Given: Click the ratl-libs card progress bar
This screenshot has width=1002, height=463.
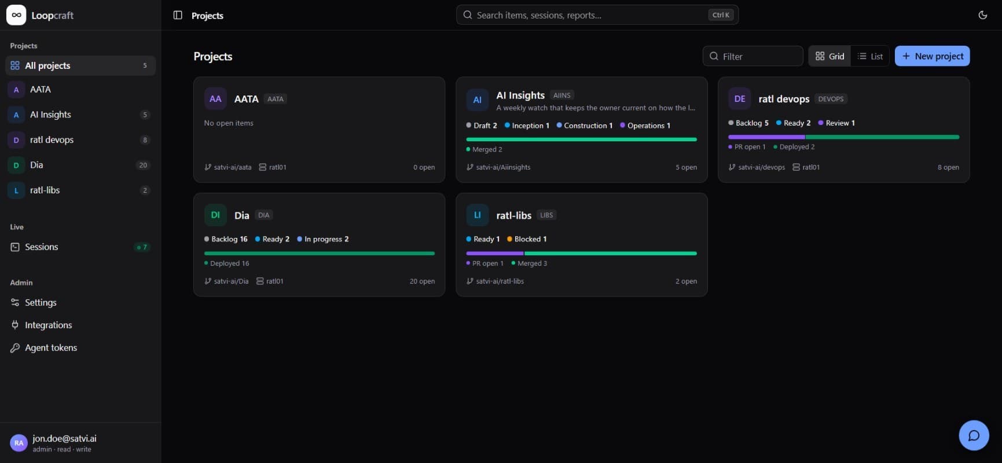Looking at the screenshot, I should point(581,253).
